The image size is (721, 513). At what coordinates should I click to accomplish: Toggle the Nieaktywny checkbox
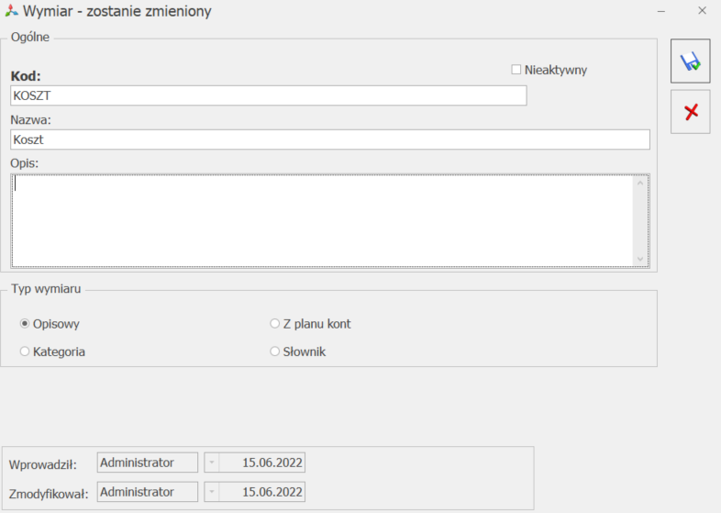(516, 70)
